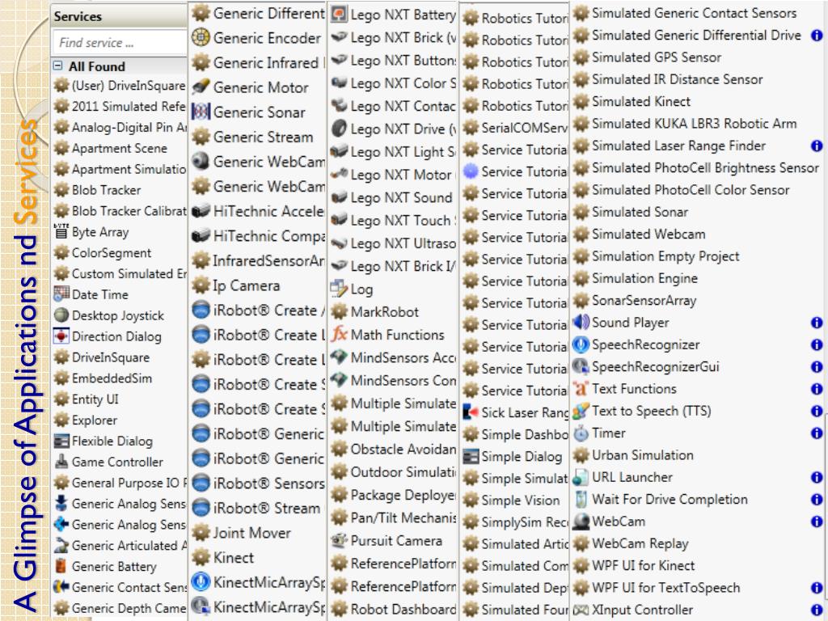Select the SpeechRecognizer microphone icon

(x=581, y=344)
